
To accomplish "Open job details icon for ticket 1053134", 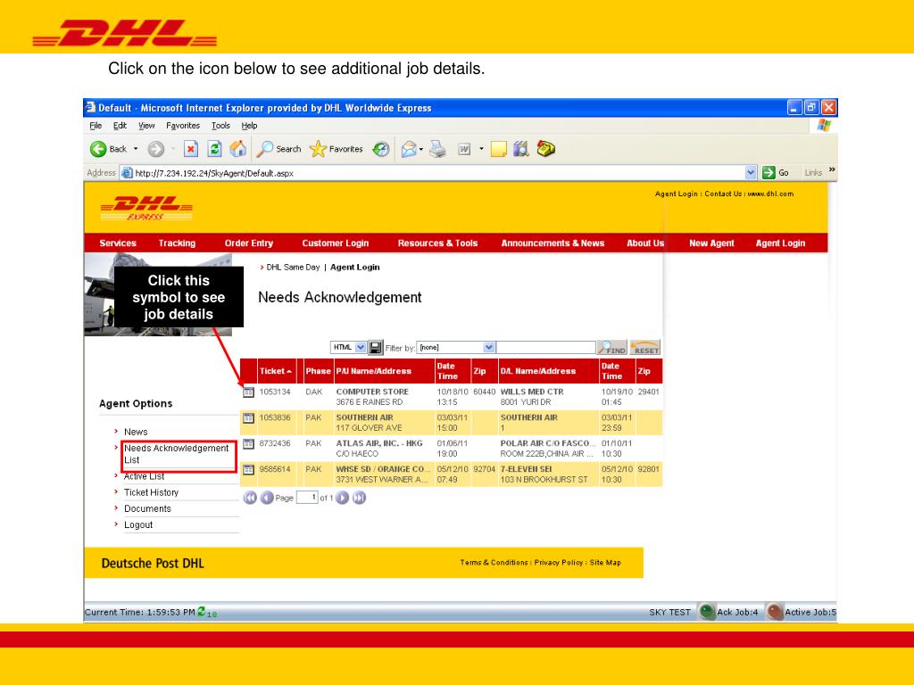I will [248, 392].
